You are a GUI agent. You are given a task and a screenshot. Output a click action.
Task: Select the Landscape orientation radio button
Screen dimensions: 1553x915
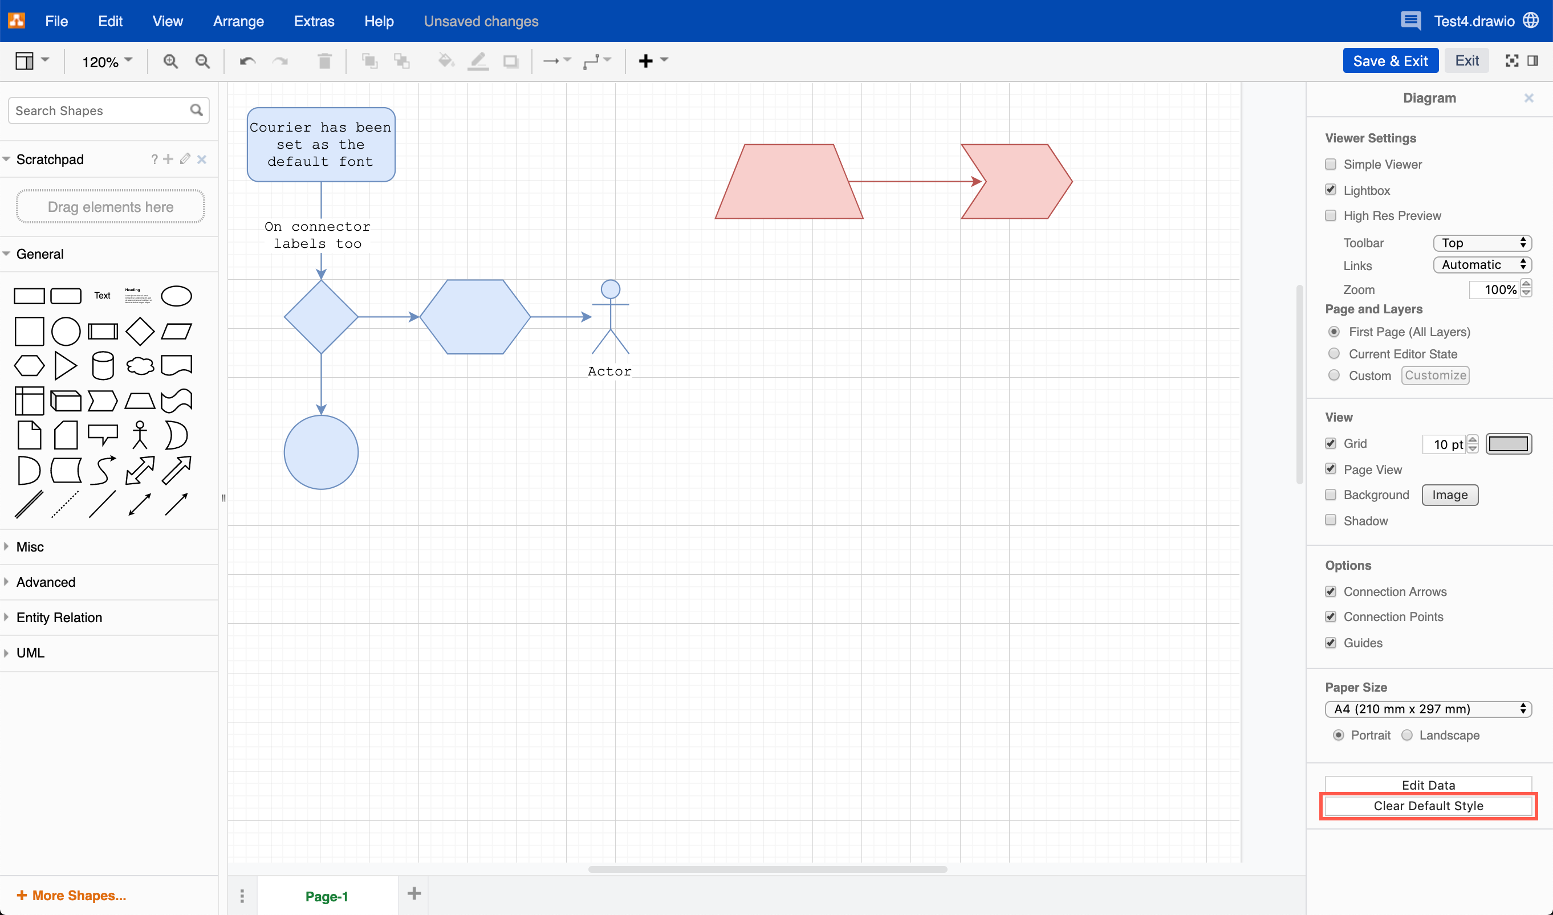pos(1407,735)
